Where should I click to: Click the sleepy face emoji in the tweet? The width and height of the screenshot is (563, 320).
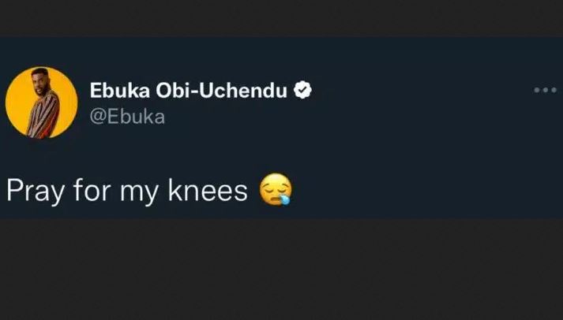pyautogui.click(x=276, y=189)
